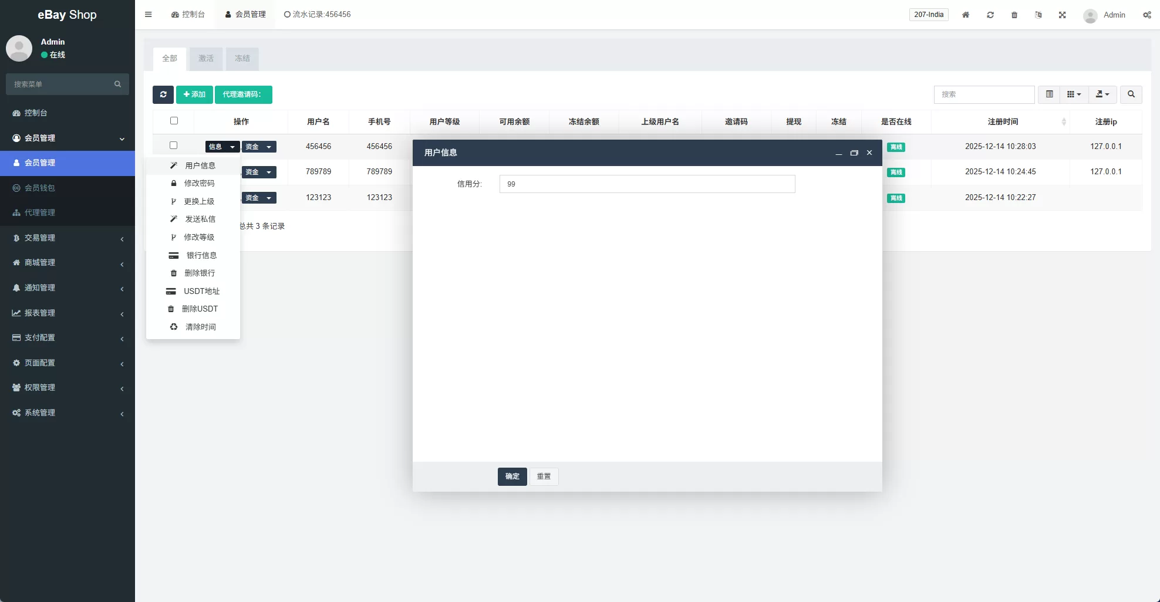The image size is (1160, 602).
Task: Click the trash icon to clear cache
Action: [1014, 15]
